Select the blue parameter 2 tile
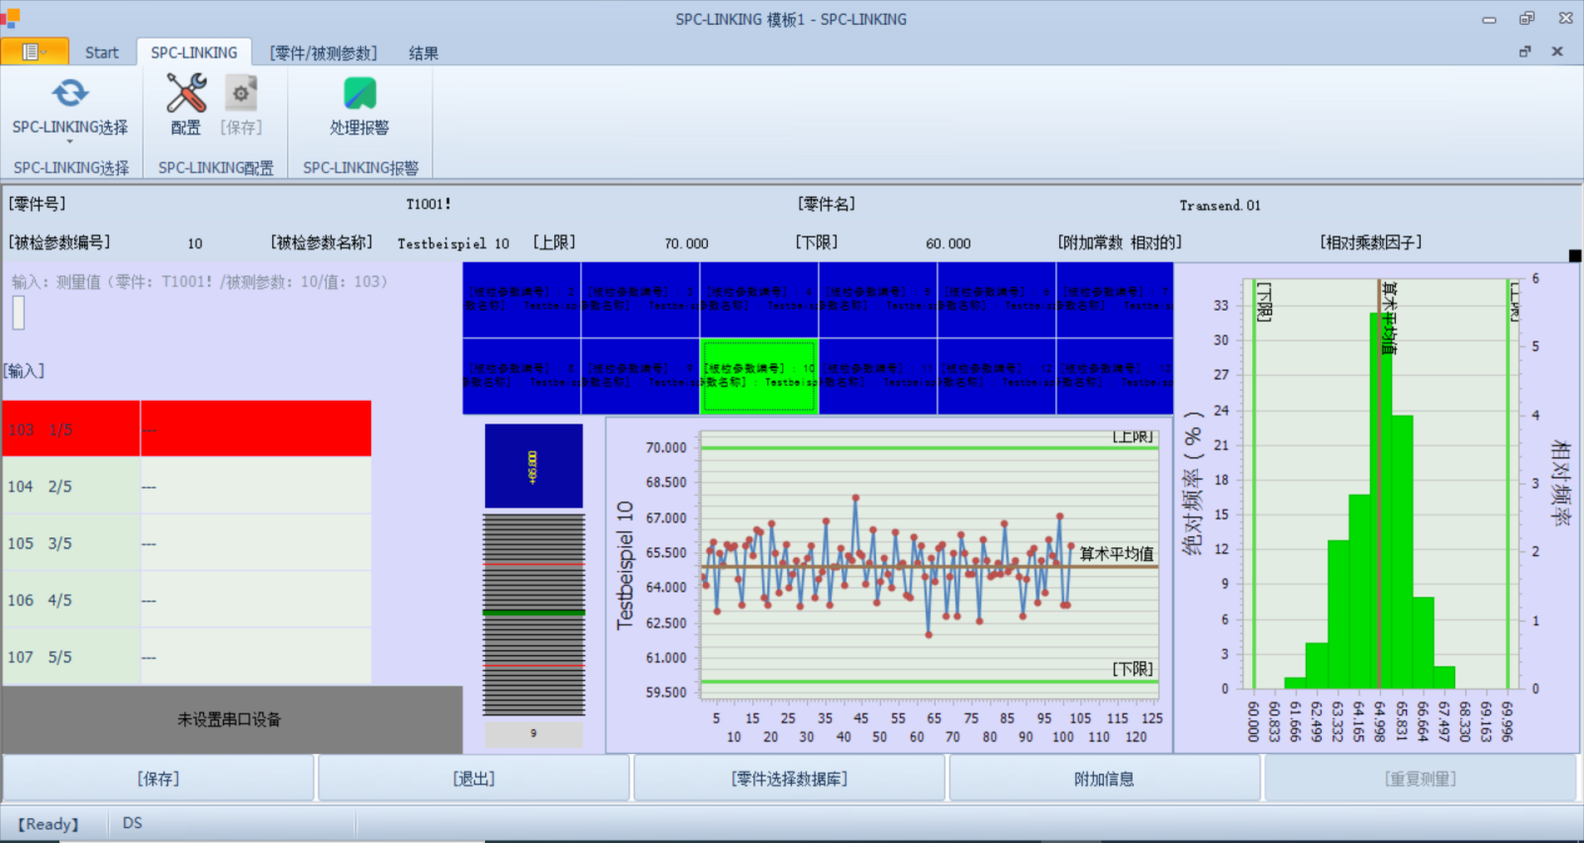Image resolution: width=1584 pixels, height=843 pixels. (x=522, y=300)
